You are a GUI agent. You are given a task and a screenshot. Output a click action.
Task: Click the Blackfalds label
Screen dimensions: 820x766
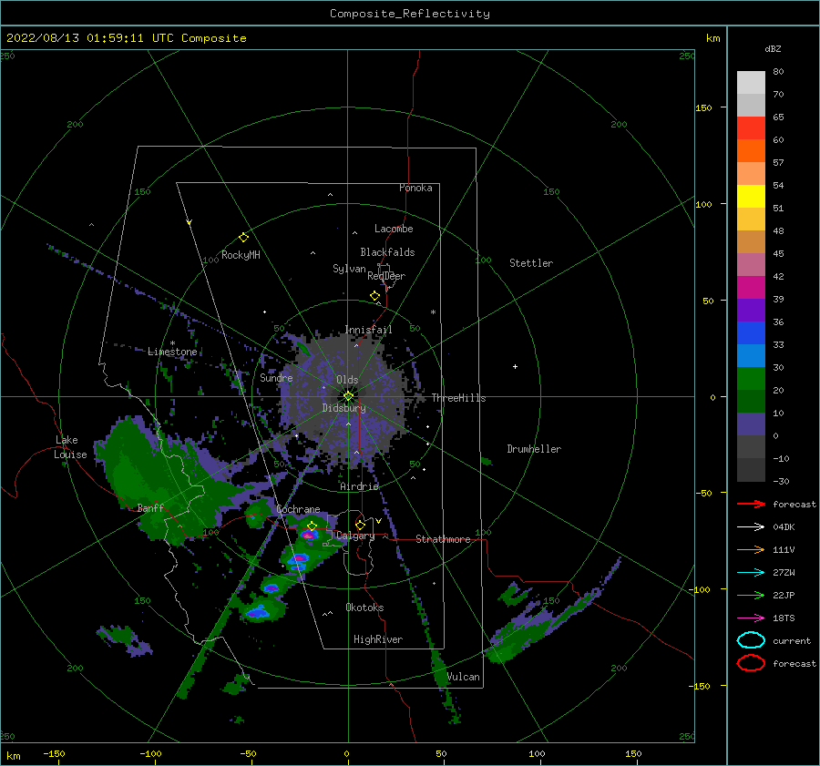click(x=387, y=252)
